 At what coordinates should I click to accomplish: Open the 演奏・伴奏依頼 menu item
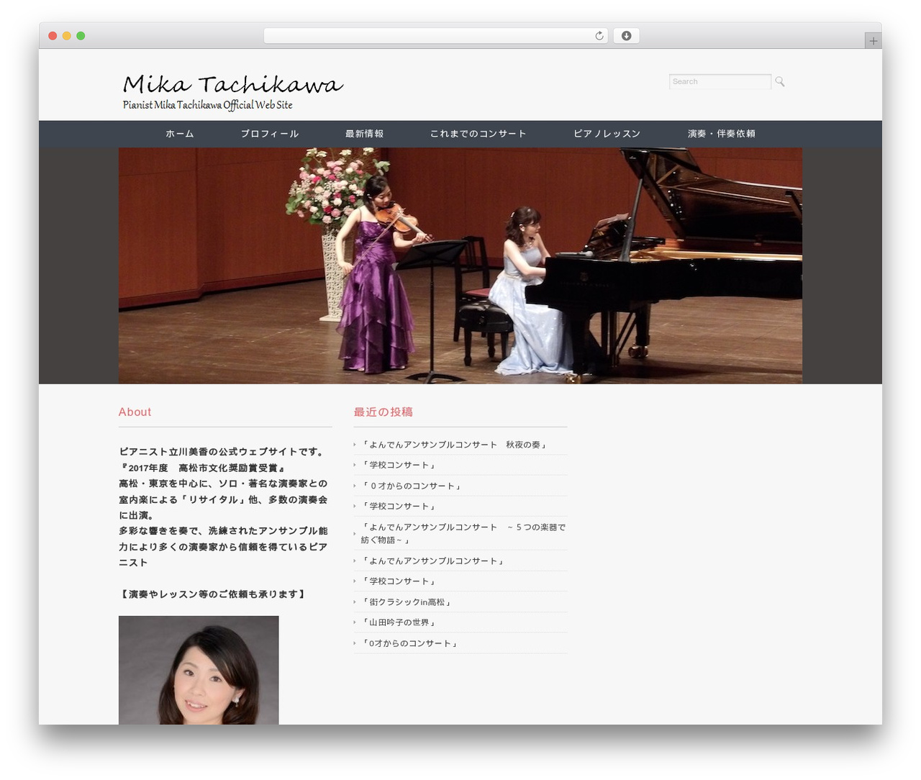[x=721, y=134]
